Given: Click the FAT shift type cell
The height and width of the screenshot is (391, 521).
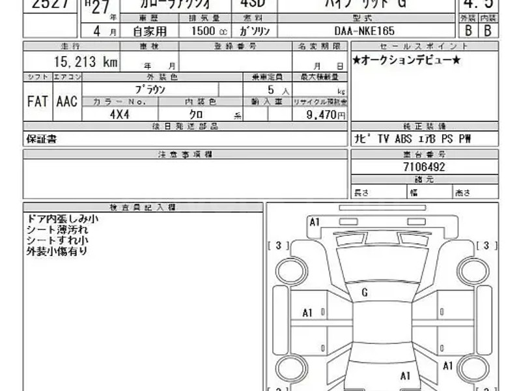Looking at the screenshot, I should point(38,102).
